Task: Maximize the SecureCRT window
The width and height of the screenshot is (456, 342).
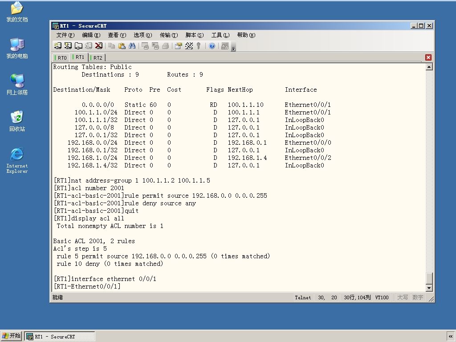Action: tap(421, 26)
